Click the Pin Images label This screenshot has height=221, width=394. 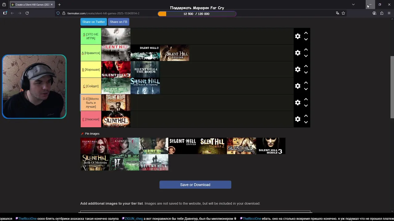[x=92, y=134]
